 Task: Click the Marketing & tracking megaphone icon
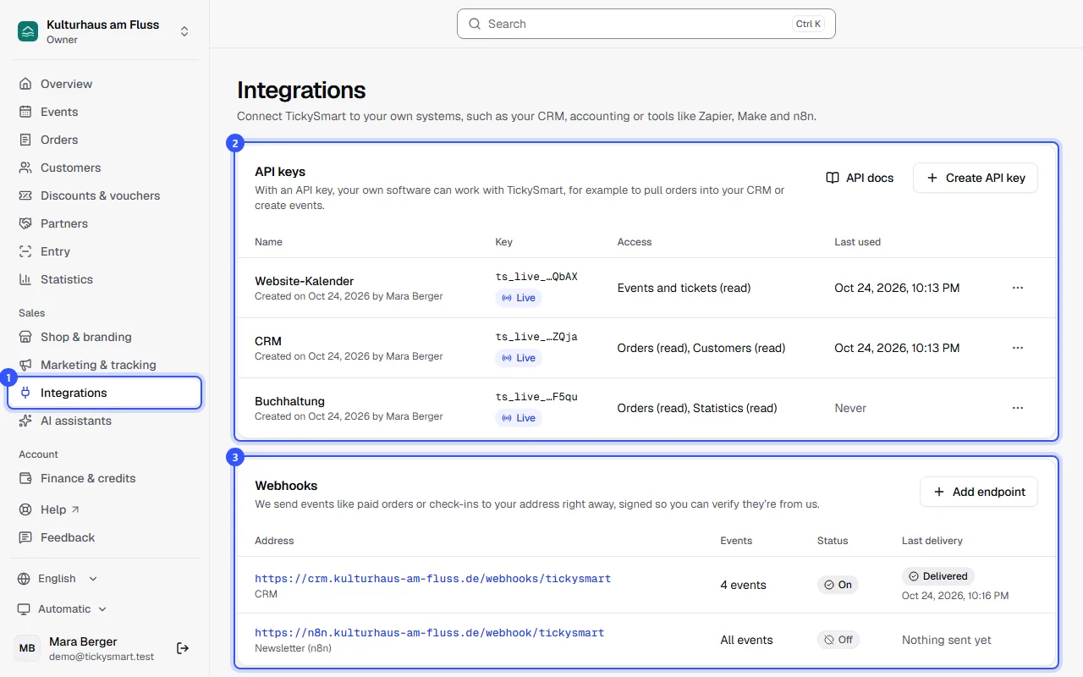tap(25, 365)
